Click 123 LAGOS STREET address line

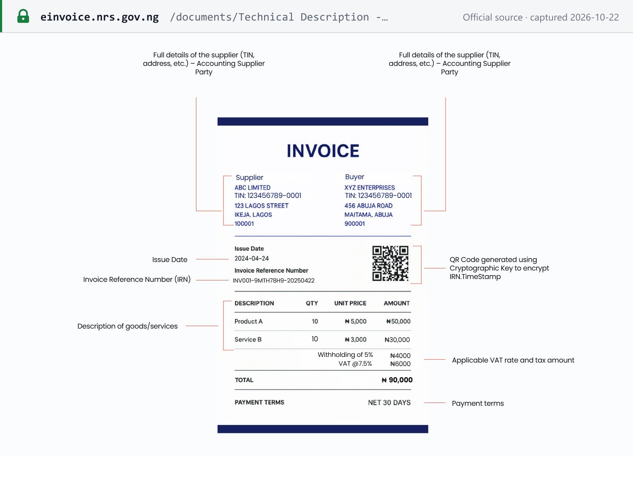(261, 206)
